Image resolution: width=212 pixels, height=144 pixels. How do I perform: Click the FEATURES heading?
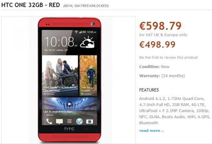pos(149,90)
